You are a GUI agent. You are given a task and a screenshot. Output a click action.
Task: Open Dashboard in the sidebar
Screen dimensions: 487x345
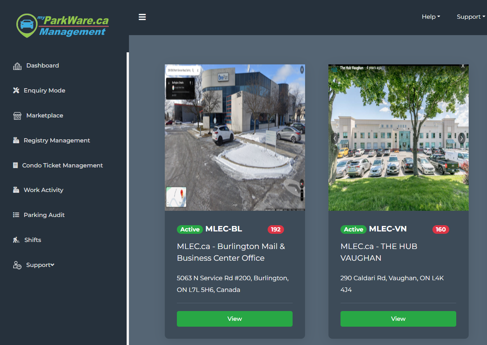pyautogui.click(x=42, y=66)
